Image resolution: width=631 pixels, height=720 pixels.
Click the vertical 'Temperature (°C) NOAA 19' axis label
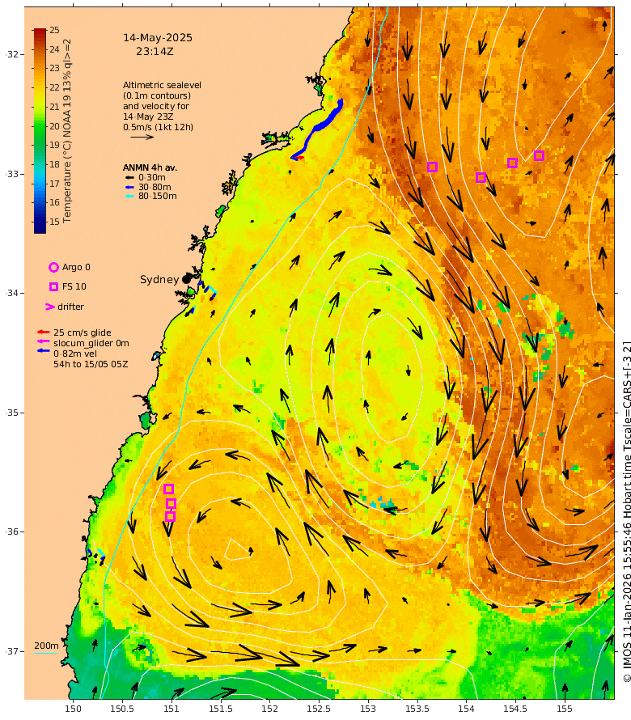pyautogui.click(x=67, y=131)
